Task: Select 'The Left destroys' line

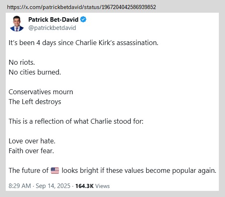Action: [35, 102]
